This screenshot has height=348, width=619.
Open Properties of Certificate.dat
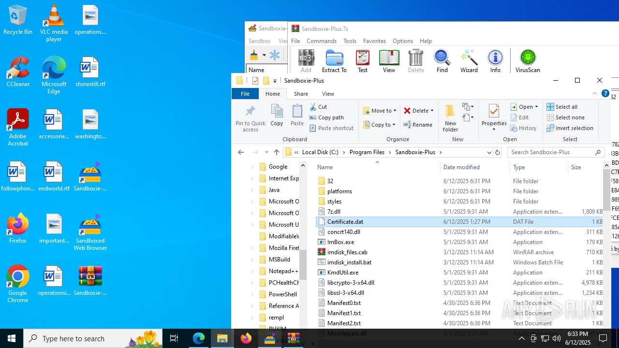[x=494, y=117]
